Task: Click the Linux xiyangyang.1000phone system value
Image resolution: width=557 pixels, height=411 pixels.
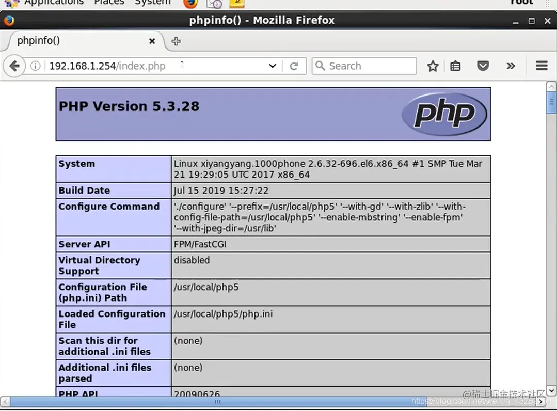Action: (x=327, y=169)
